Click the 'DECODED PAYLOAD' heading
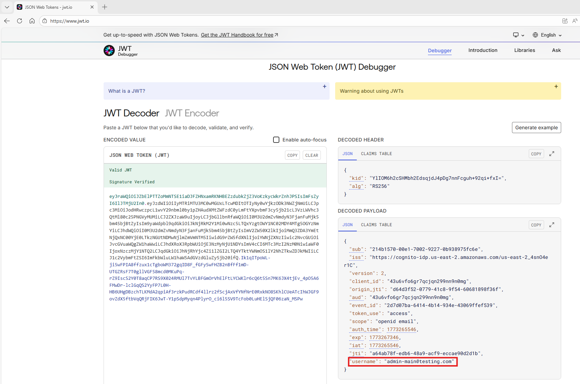Viewport: 580px width, 384px height. point(362,211)
